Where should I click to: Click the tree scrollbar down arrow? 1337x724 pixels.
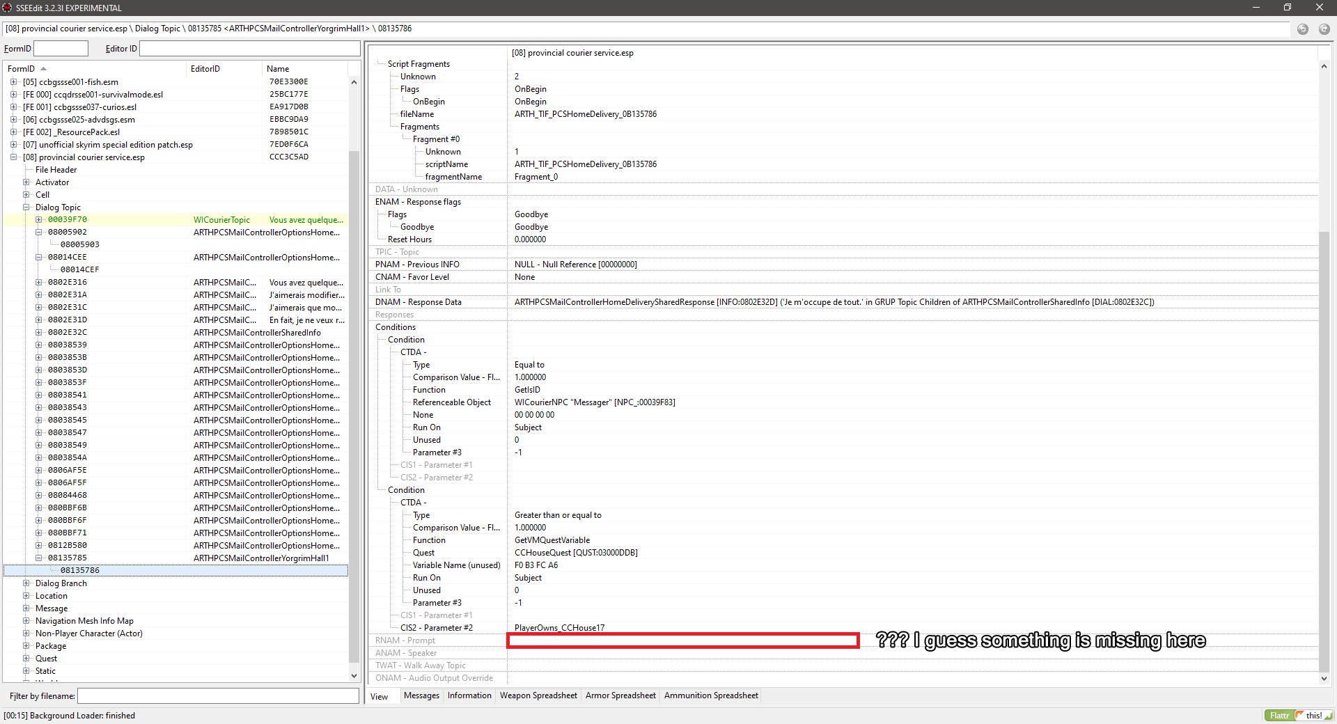click(x=354, y=675)
